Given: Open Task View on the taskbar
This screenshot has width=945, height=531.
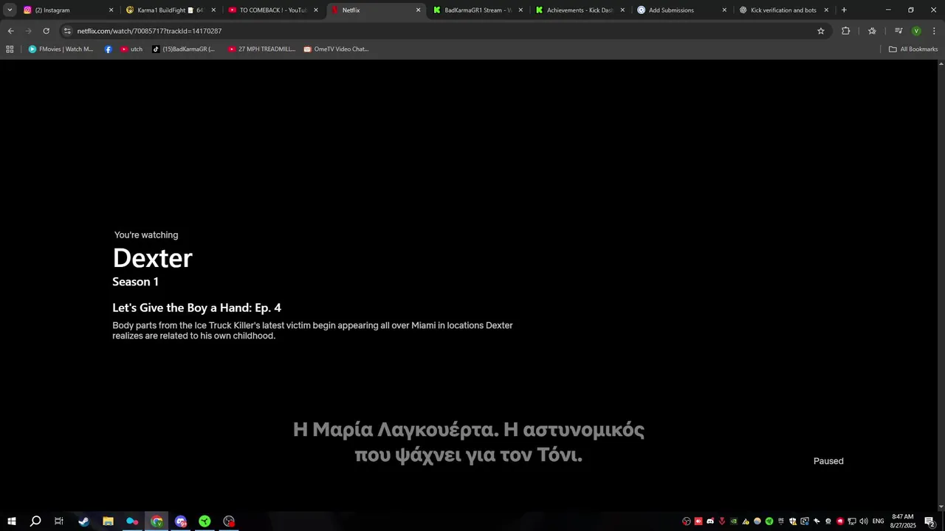Looking at the screenshot, I should (59, 521).
